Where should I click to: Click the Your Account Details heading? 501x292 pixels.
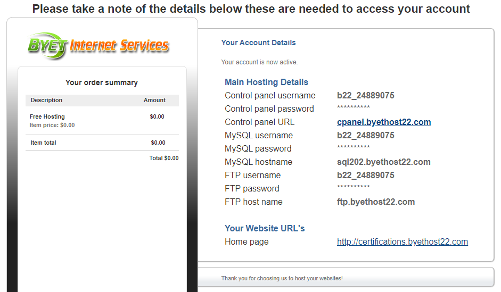(x=258, y=43)
